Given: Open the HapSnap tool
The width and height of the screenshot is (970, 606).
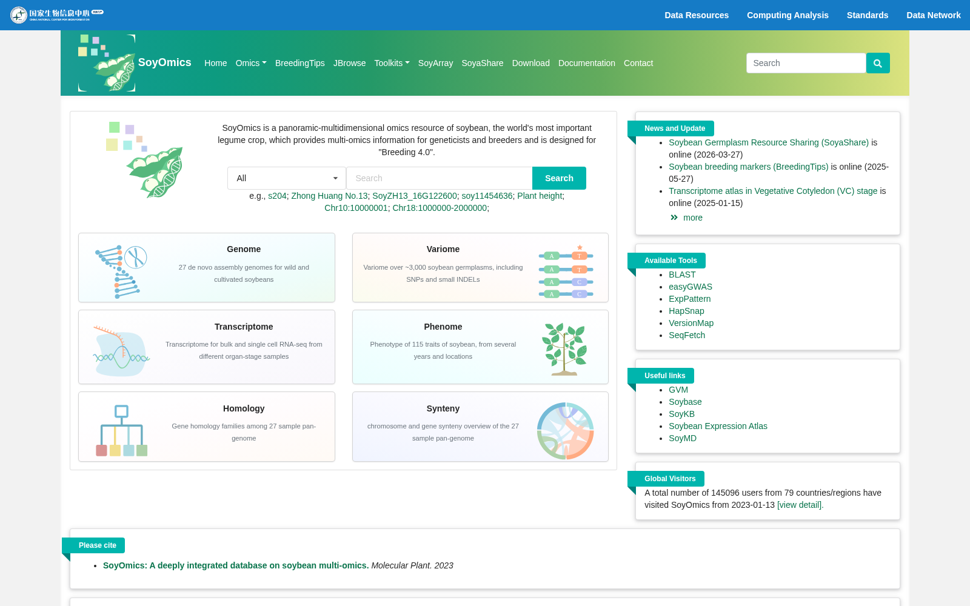Looking at the screenshot, I should [x=686, y=311].
